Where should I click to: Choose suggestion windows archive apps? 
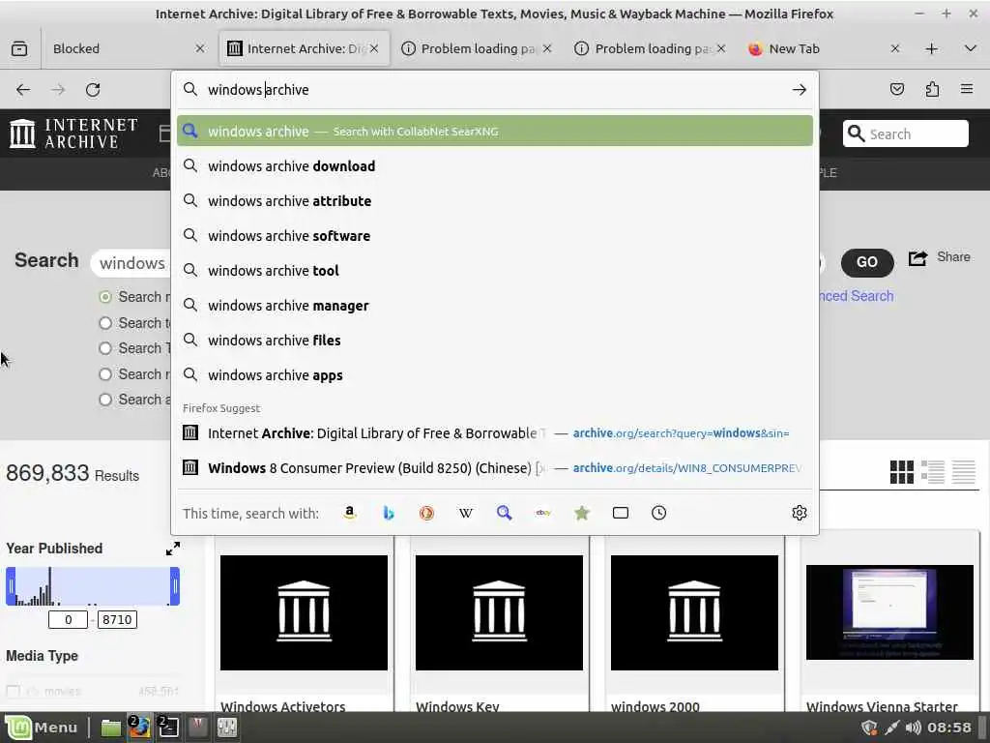(495, 375)
